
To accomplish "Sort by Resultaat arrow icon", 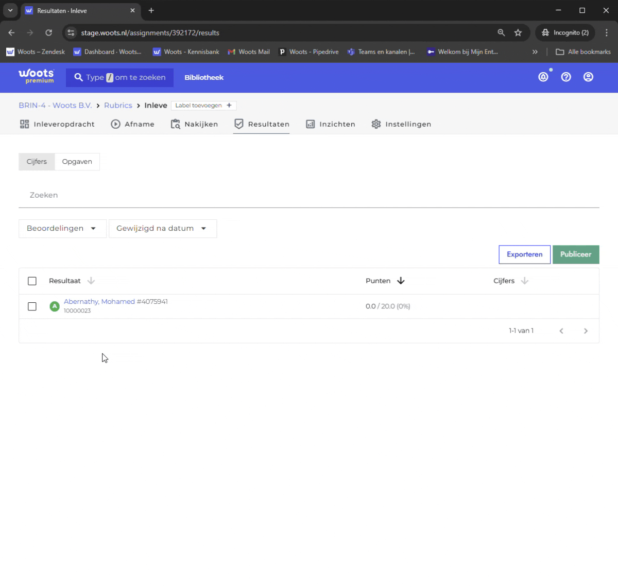I will coord(91,281).
